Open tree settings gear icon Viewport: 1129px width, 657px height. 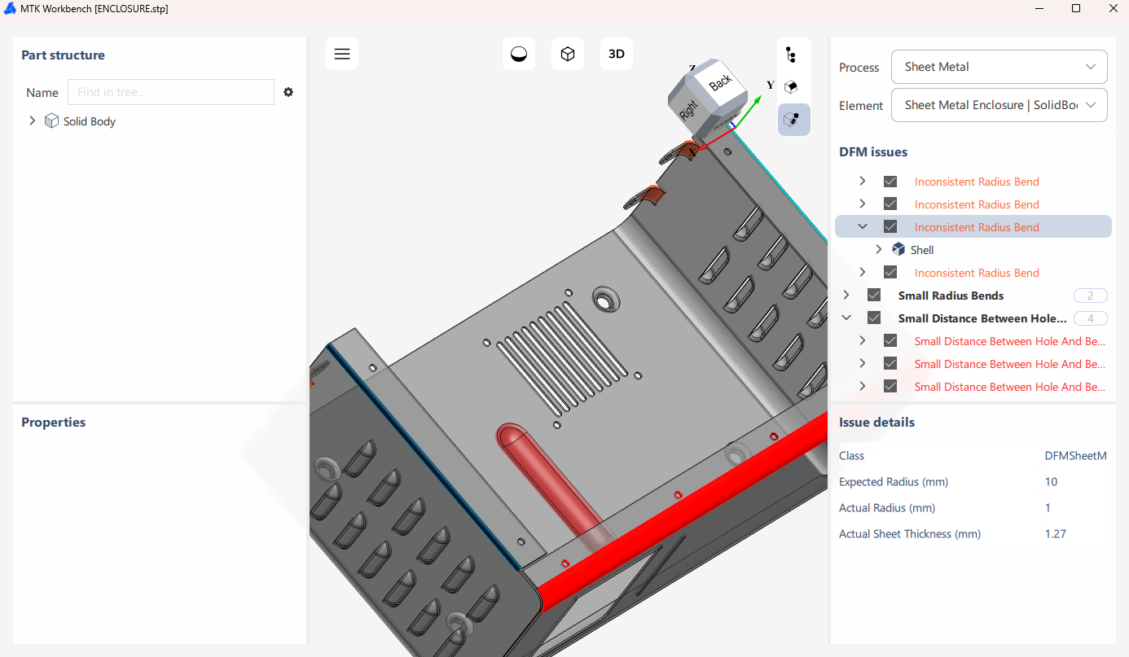tap(288, 92)
